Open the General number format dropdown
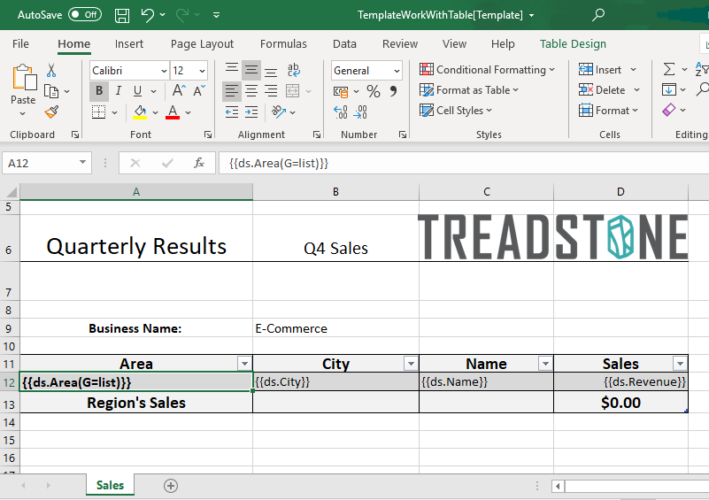Screen dimensions: 709x500 397,71
